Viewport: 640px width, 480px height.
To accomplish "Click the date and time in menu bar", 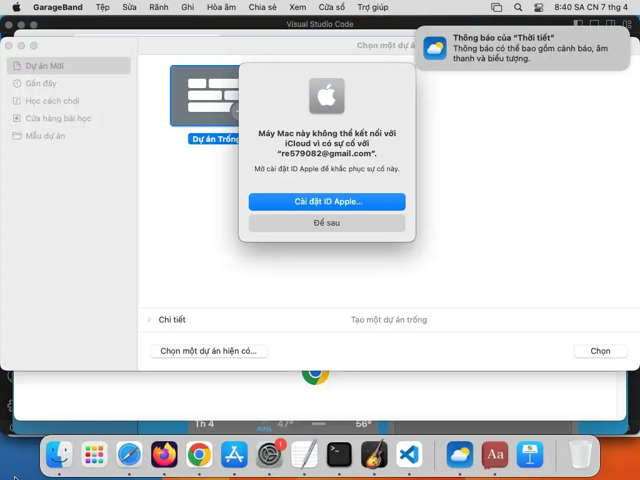I will click(x=591, y=7).
